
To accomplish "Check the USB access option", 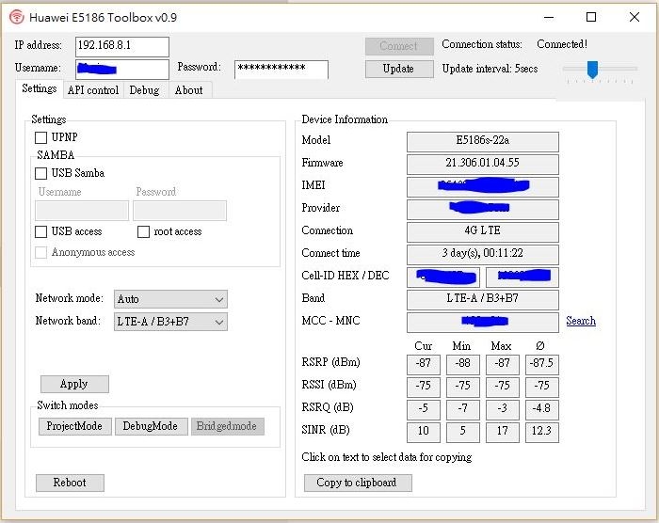I will pos(40,231).
